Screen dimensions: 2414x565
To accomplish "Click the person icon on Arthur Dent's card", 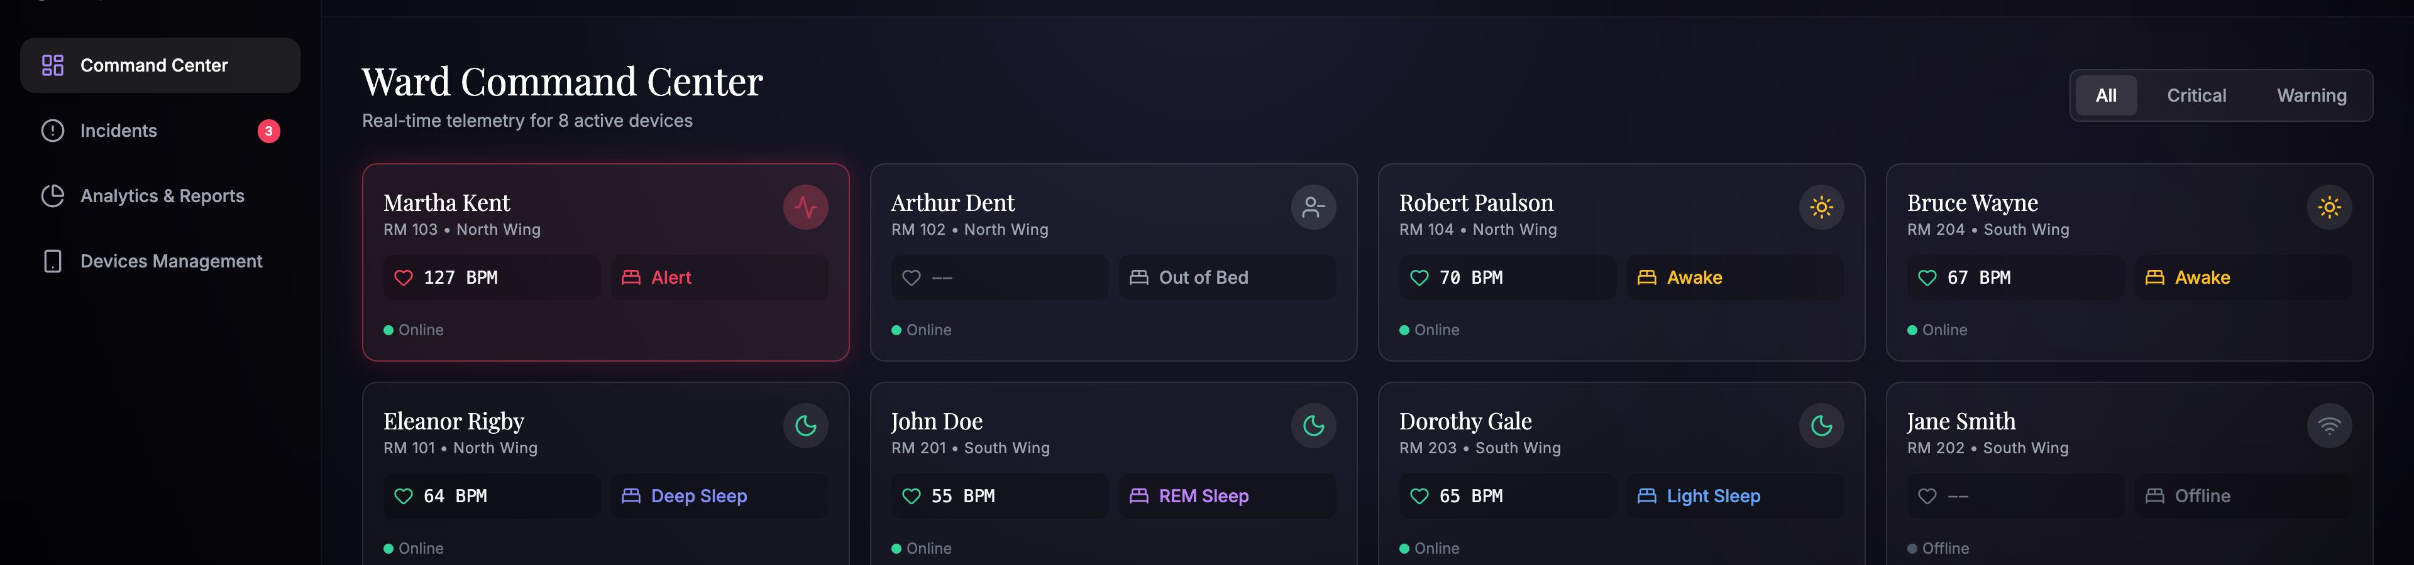I will [1313, 207].
